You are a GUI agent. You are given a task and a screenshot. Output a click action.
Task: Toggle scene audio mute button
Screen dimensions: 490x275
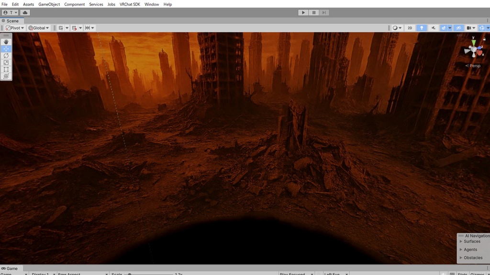click(434, 28)
